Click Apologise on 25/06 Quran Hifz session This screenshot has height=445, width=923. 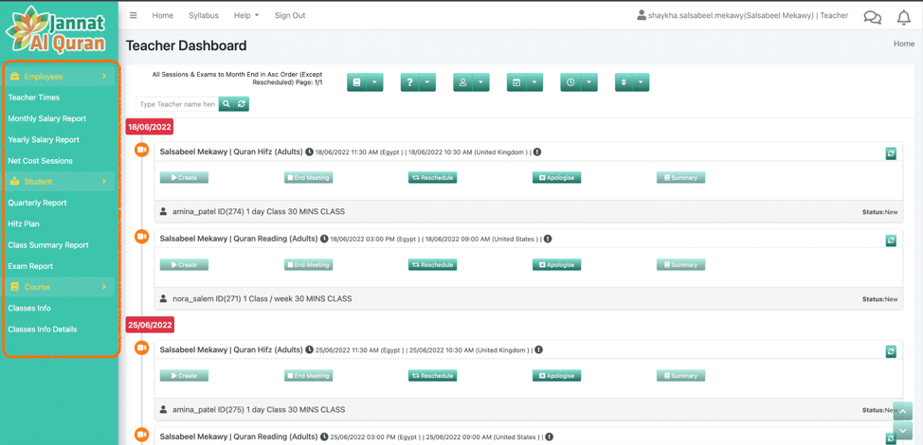556,376
